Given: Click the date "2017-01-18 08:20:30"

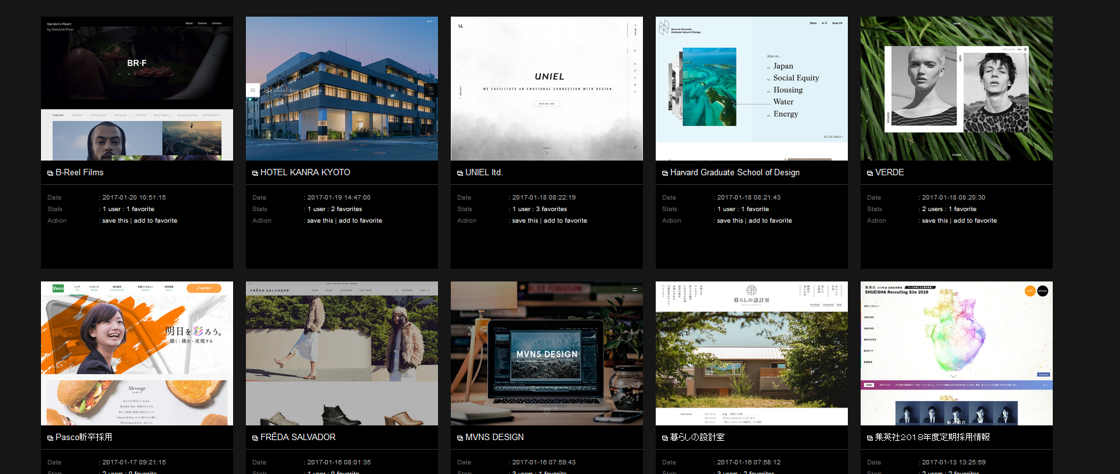Looking at the screenshot, I should 954,198.
